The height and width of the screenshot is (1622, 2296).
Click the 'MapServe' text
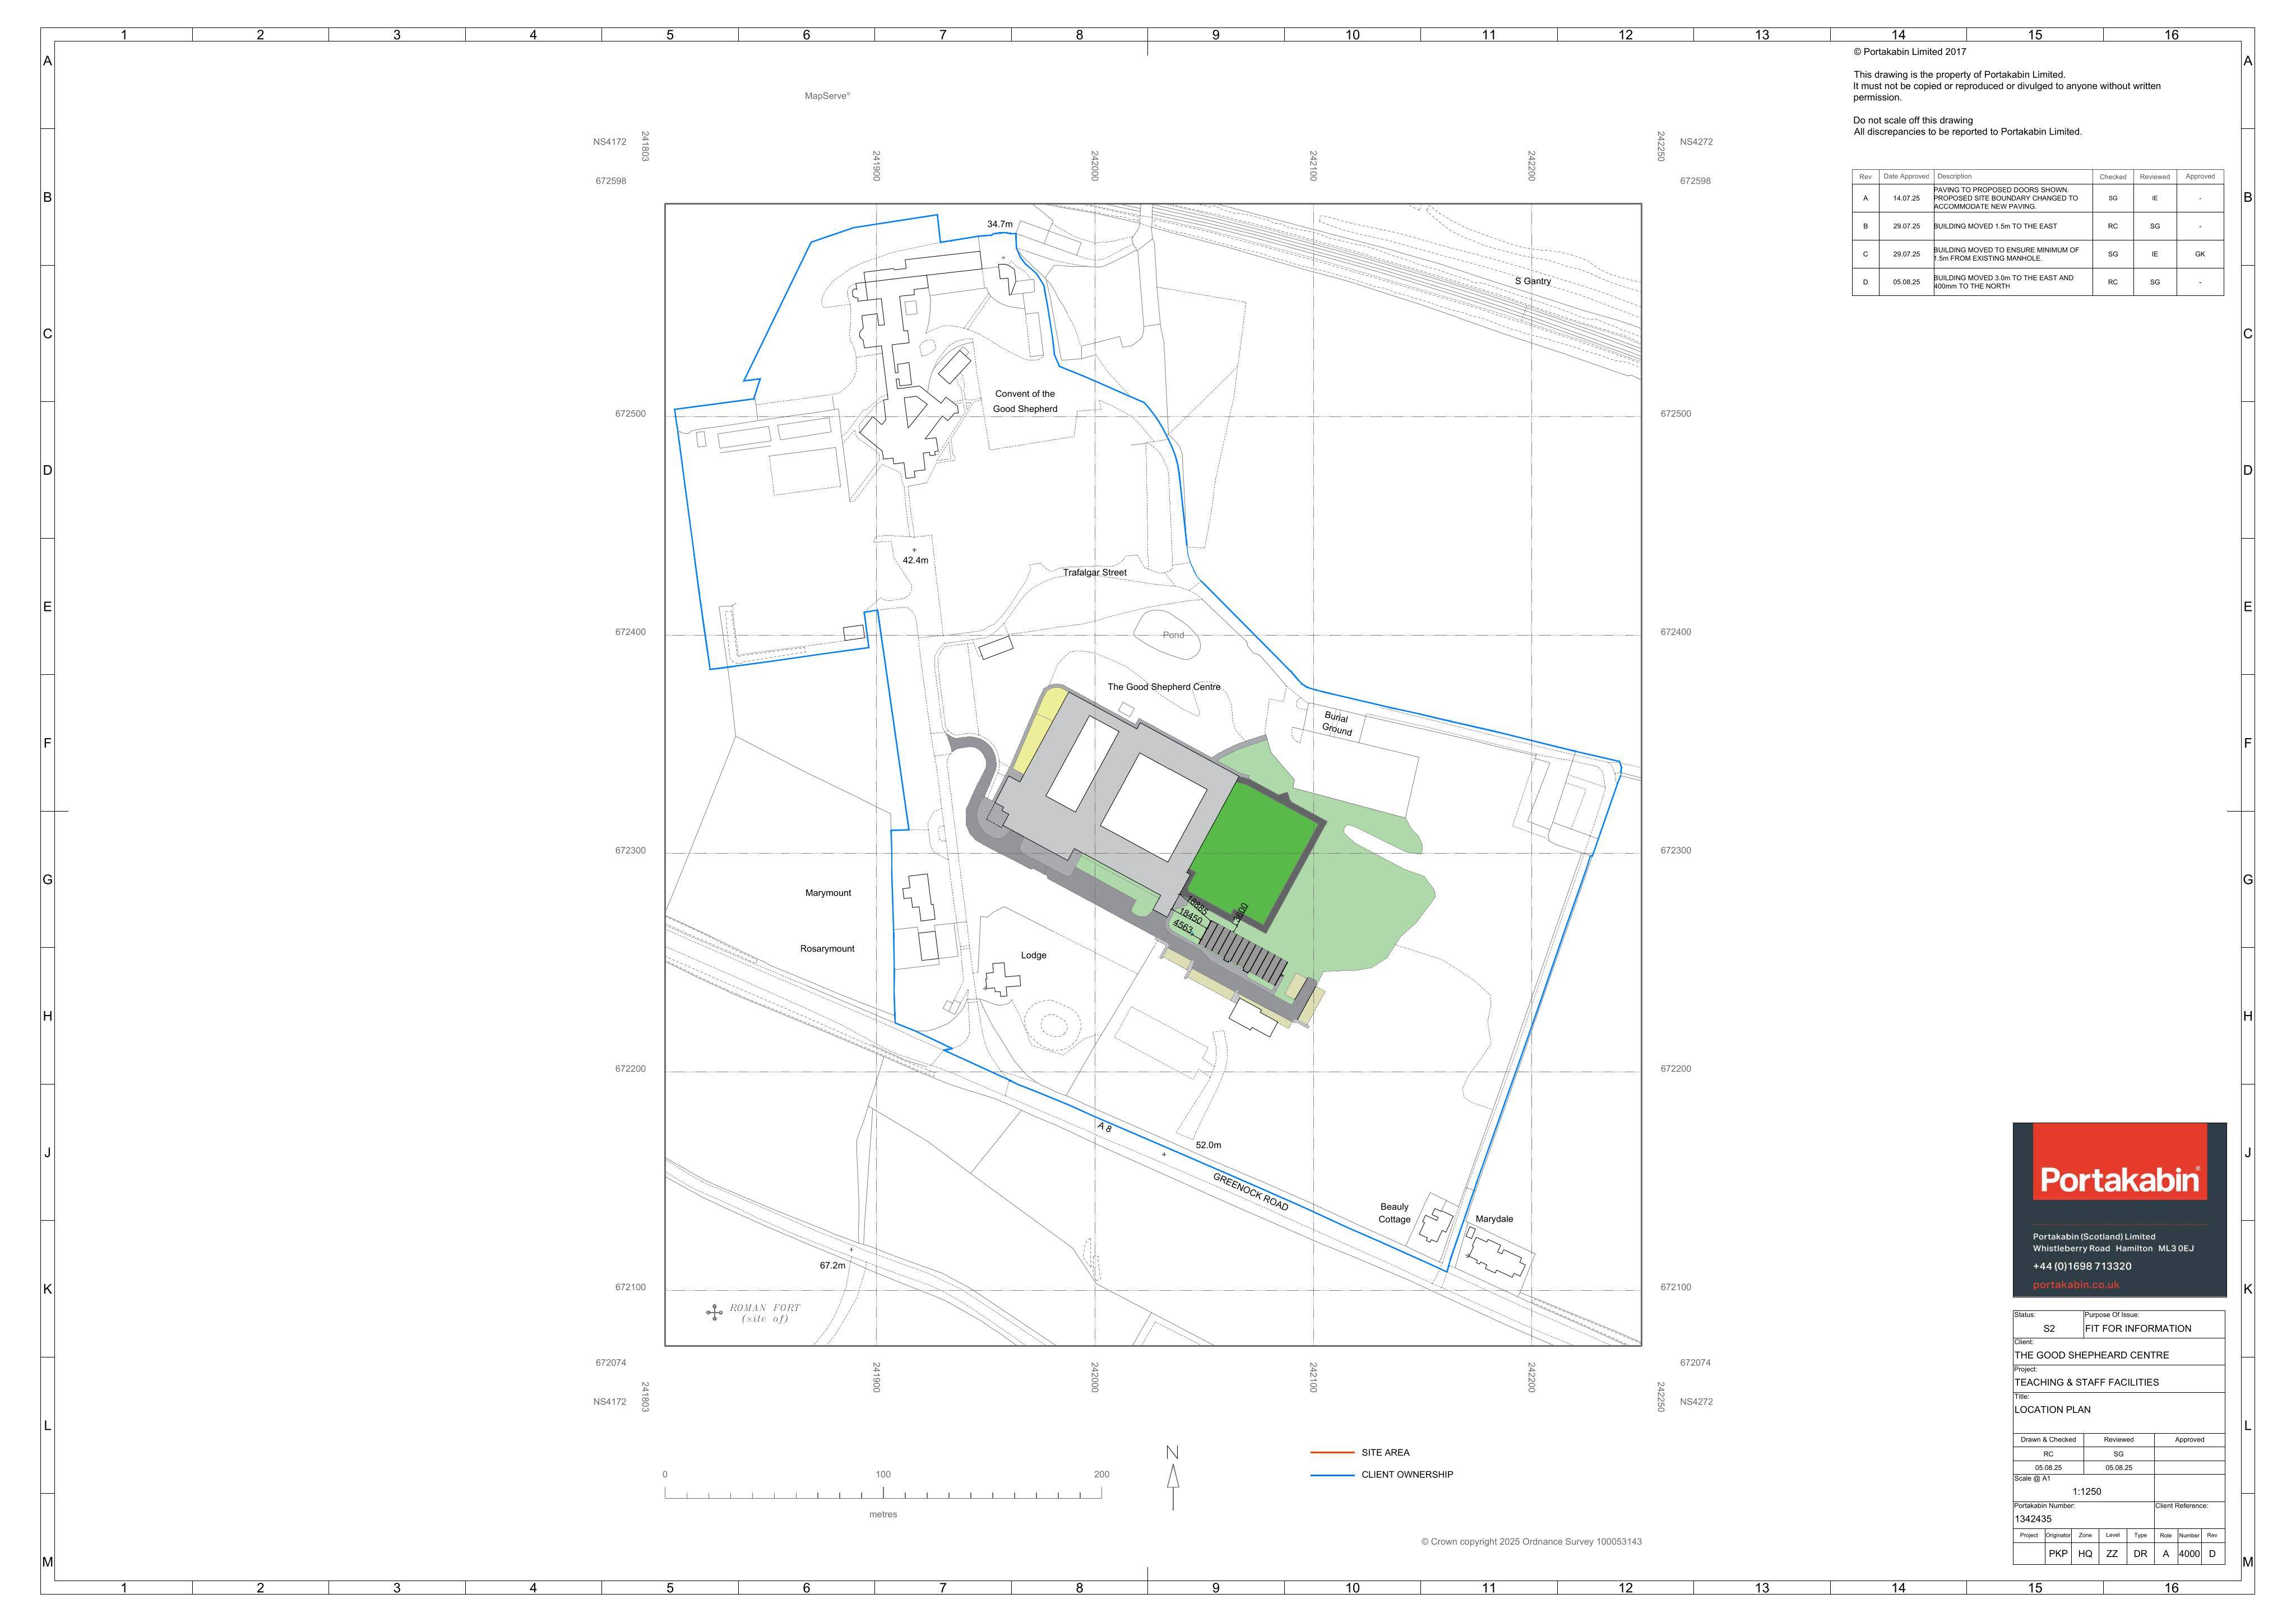click(827, 96)
